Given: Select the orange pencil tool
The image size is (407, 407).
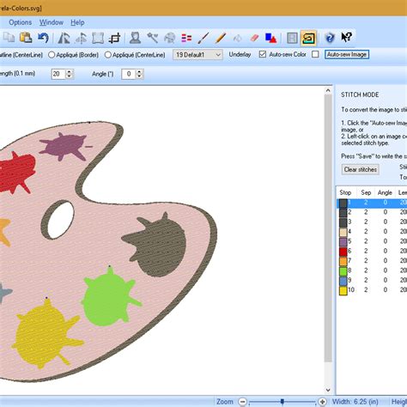Looking at the screenshot, I should [x=221, y=38].
